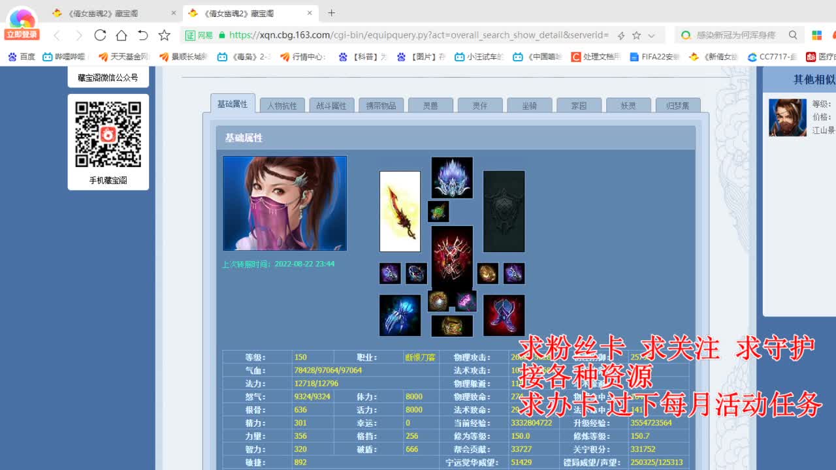This screenshot has width=836, height=470.
Task: Click the red chest armor equipment icon
Action: pyautogui.click(x=452, y=257)
